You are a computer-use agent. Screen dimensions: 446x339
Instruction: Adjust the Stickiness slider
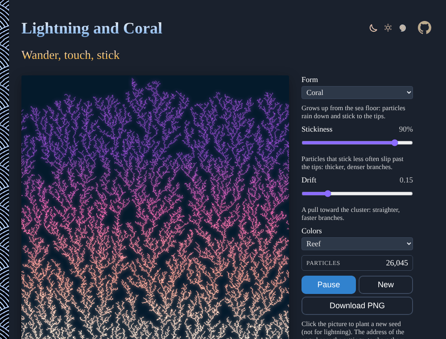(357, 143)
